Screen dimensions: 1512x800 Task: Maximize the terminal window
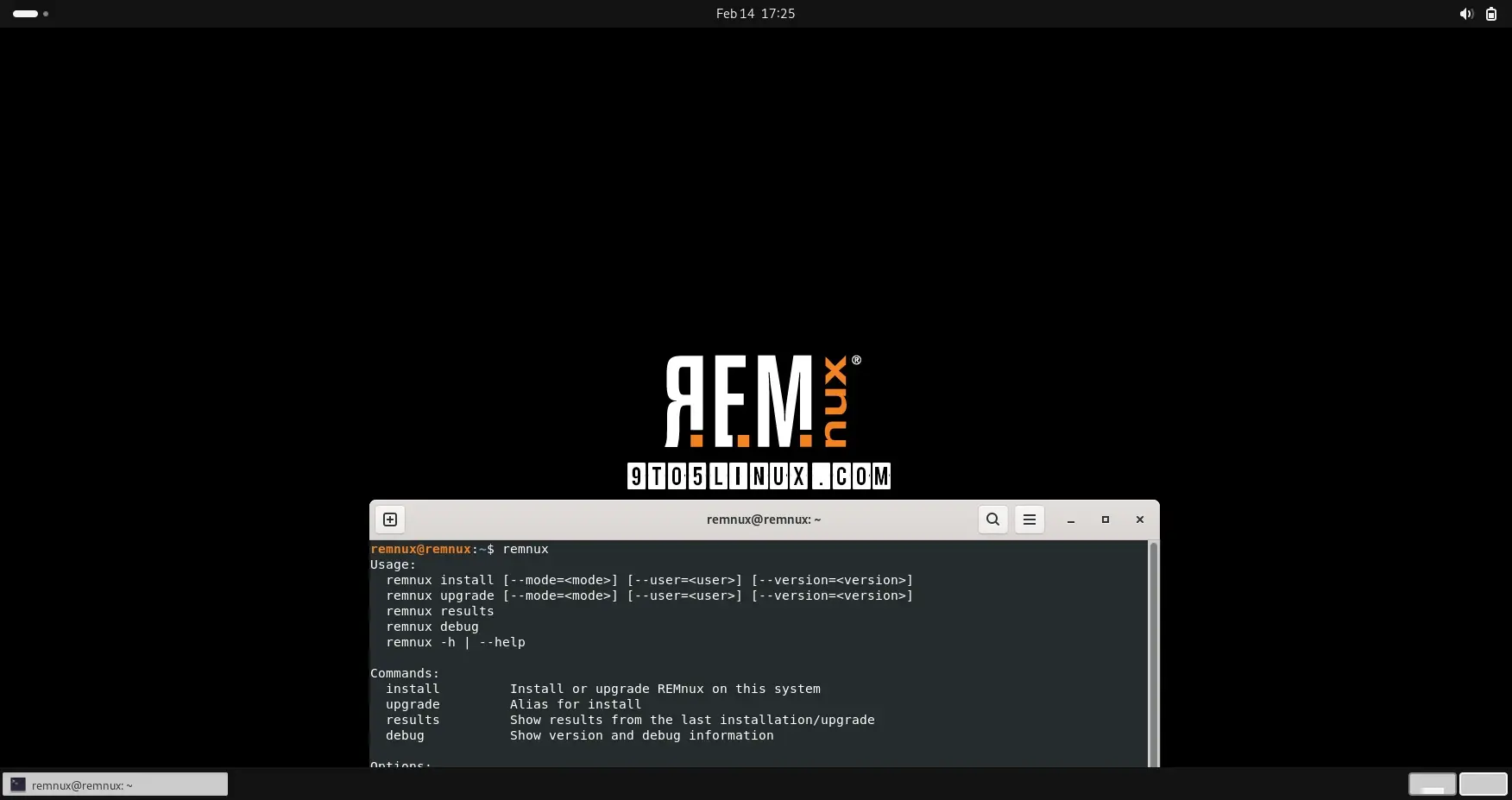tap(1106, 520)
